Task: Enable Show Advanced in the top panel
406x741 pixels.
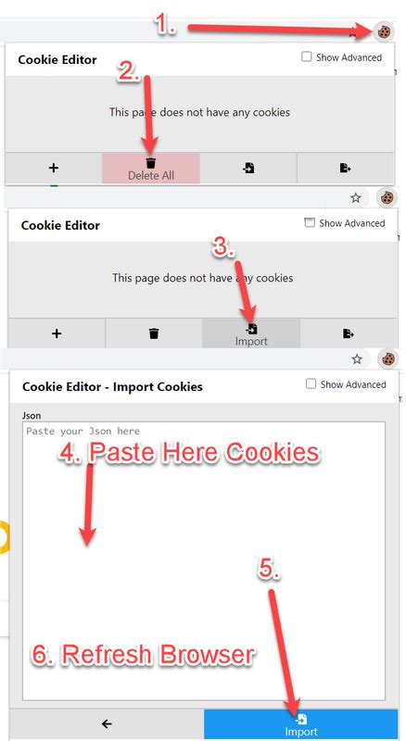Action: click(307, 57)
